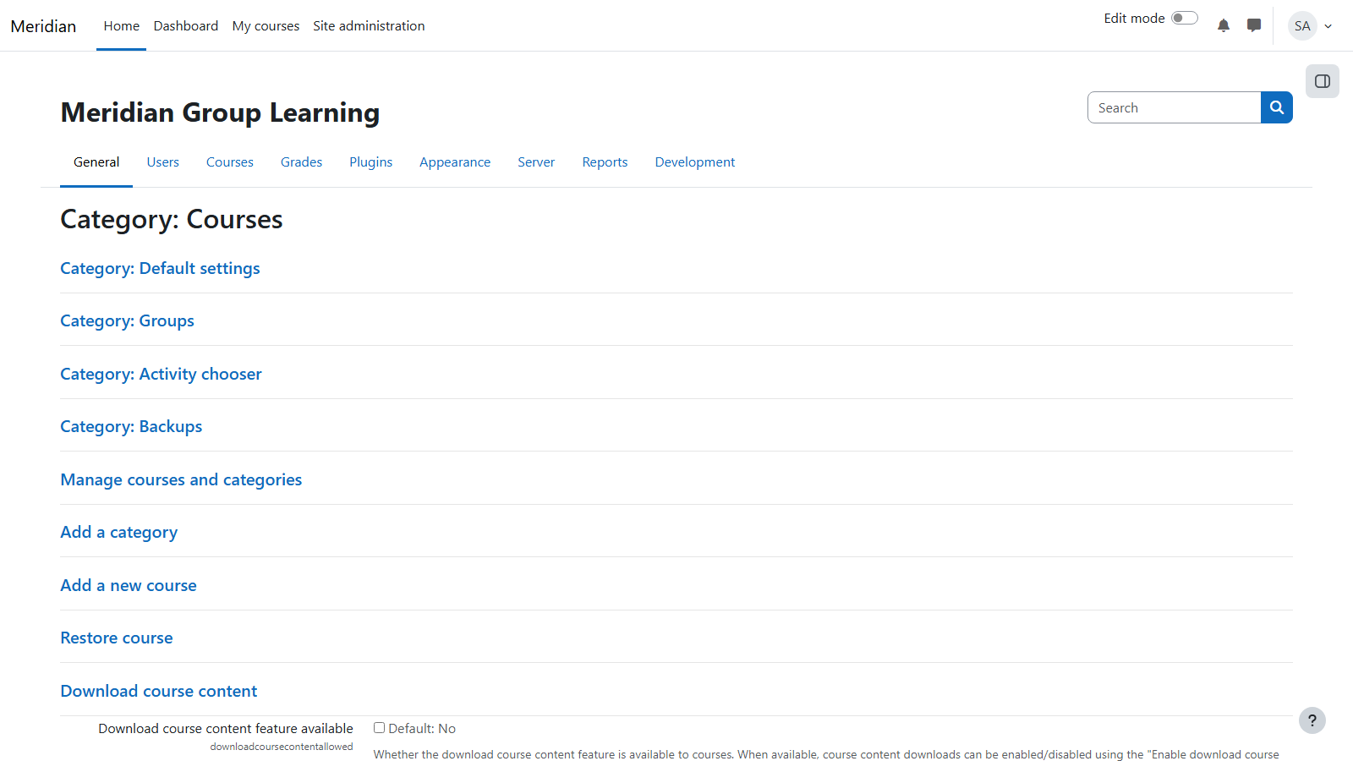1353x761 pixels.
Task: Switch to the Grades tab
Action: coord(302,162)
